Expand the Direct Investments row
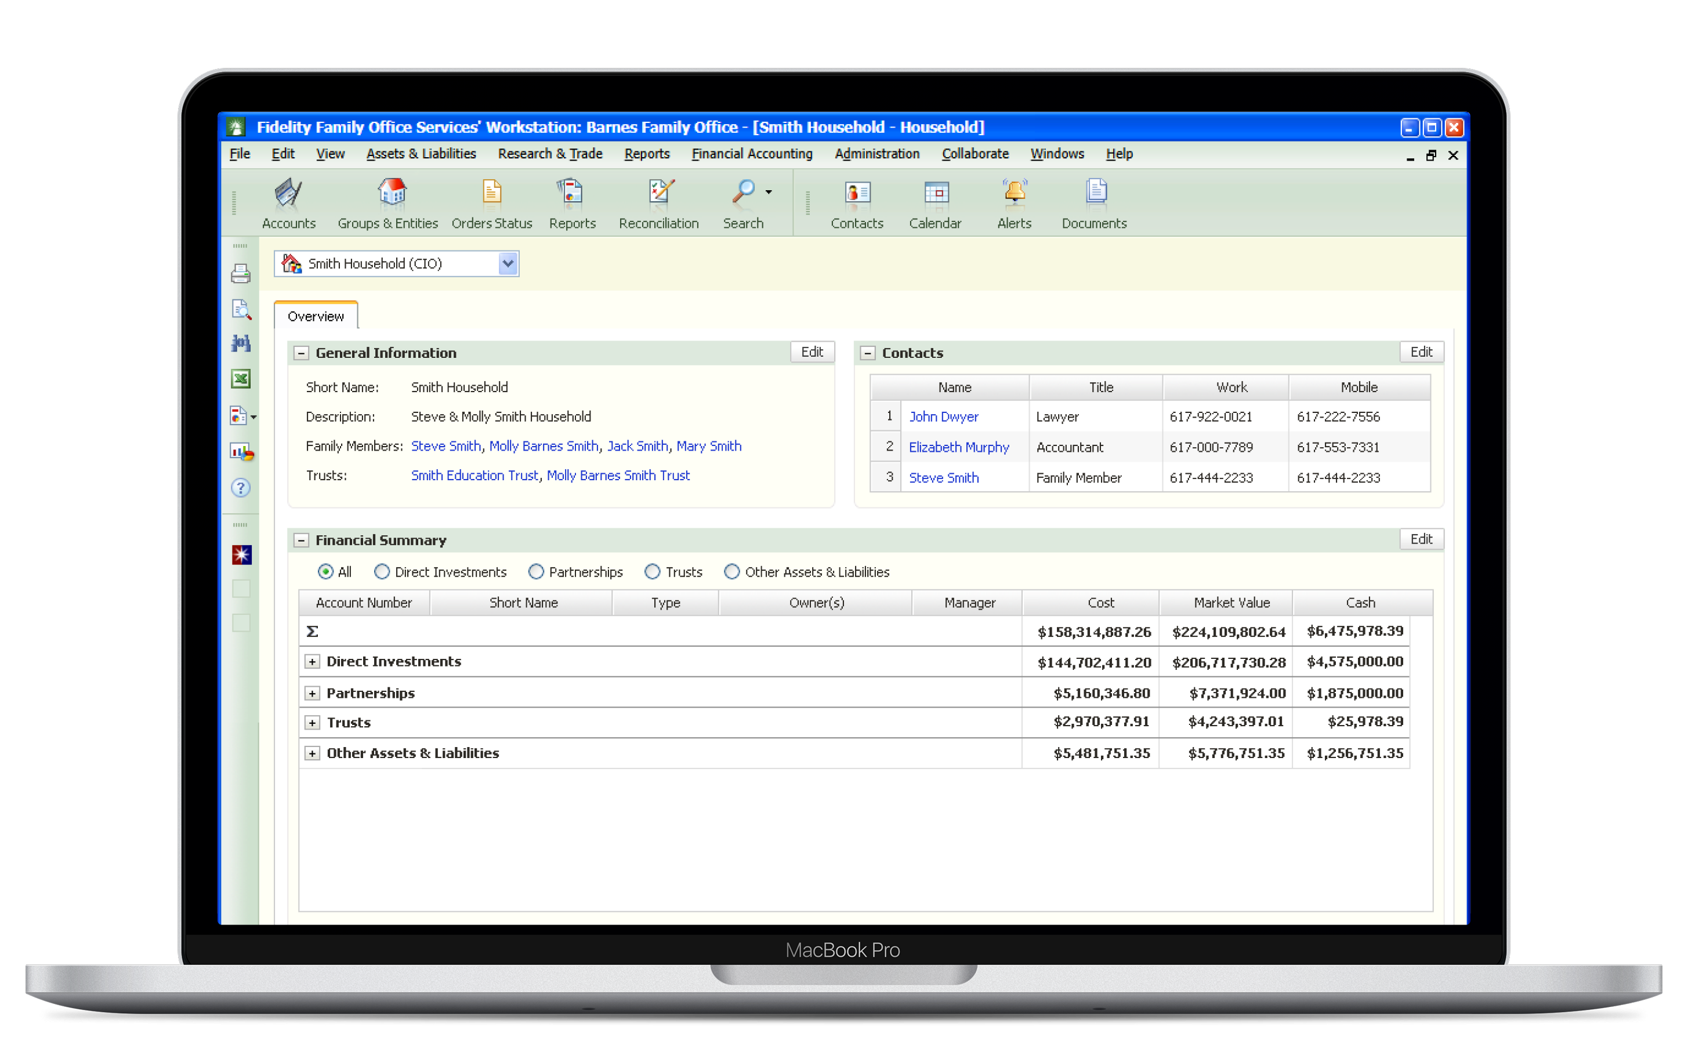The image size is (1688, 1044). point(312,661)
